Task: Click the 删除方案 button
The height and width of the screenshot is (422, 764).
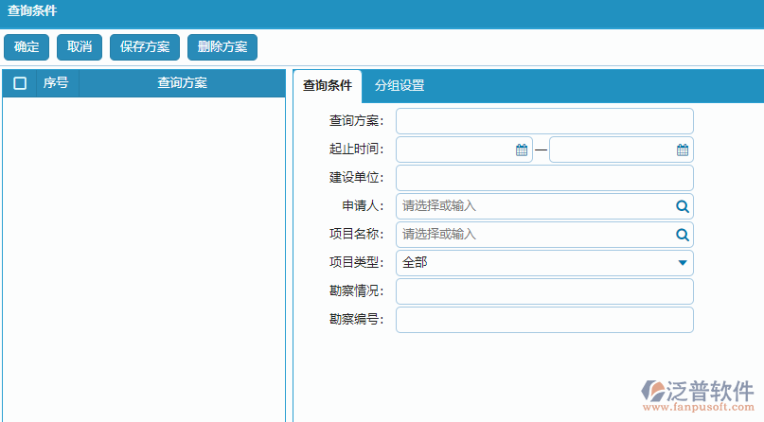Action: pos(222,47)
